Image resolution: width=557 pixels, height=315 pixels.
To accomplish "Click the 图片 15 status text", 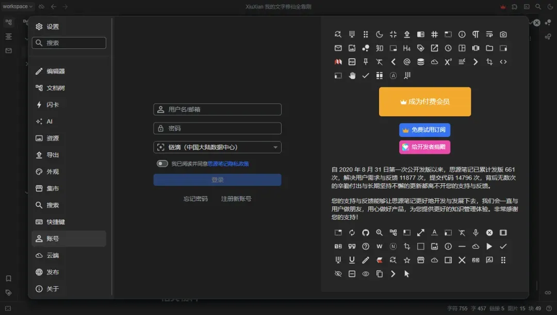I will (x=516, y=309).
